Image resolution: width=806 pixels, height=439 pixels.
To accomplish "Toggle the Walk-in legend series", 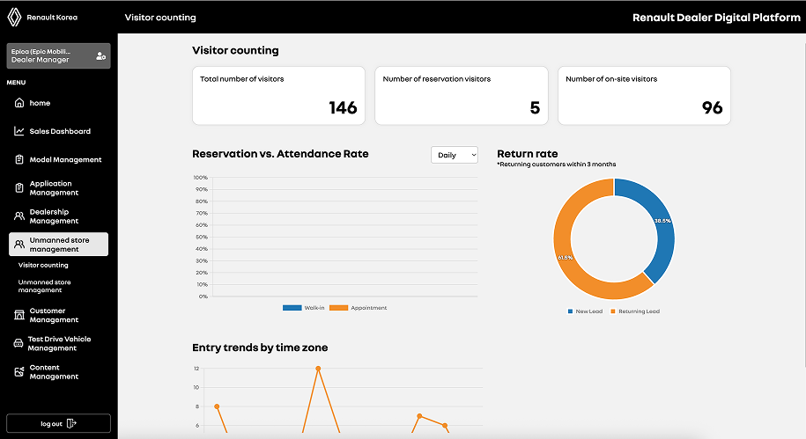I will point(304,308).
